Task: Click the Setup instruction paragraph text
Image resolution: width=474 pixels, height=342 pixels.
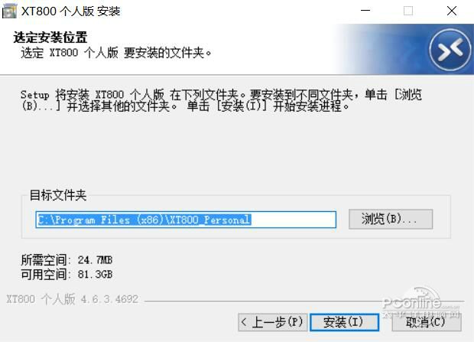Action: 221,100
